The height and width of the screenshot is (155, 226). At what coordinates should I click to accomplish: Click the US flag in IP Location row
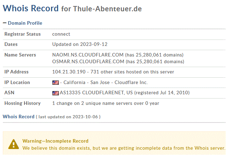[56, 83]
